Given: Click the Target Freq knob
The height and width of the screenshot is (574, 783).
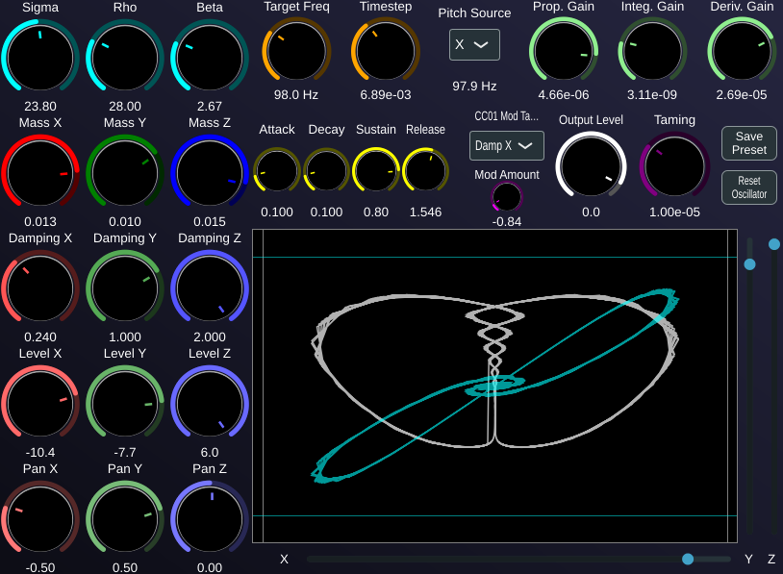Looking at the screenshot, I should (295, 50).
